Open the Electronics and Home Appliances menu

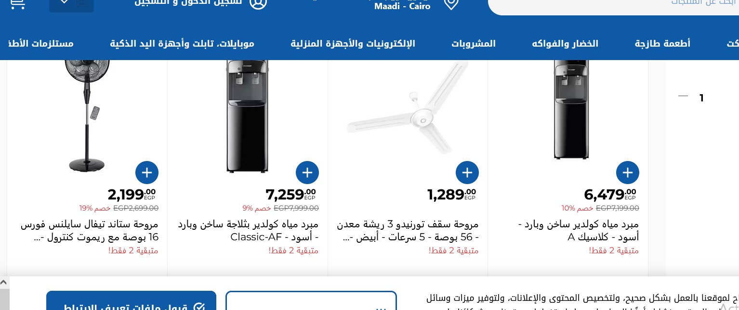pos(353,44)
